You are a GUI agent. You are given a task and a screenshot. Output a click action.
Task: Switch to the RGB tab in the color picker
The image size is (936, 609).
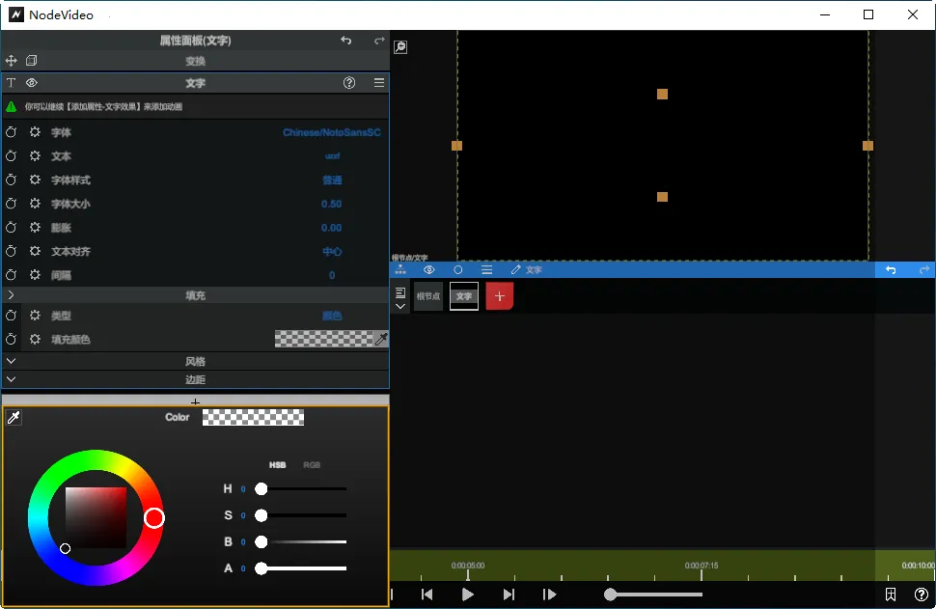311,464
